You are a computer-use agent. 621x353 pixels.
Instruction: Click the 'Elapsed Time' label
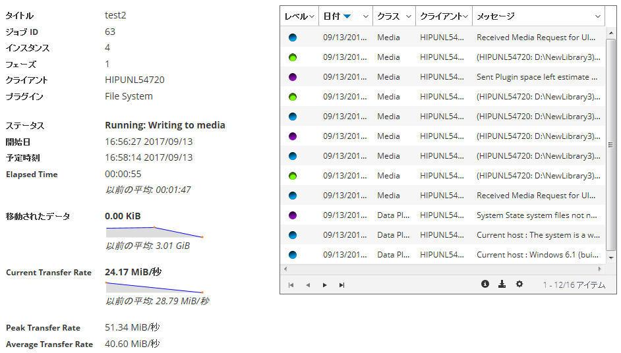32,175
